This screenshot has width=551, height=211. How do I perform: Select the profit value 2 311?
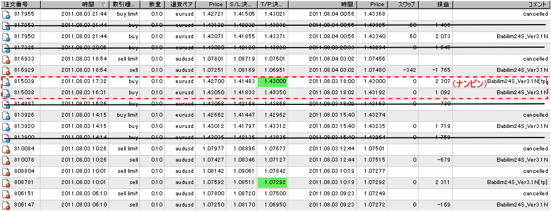(x=442, y=182)
